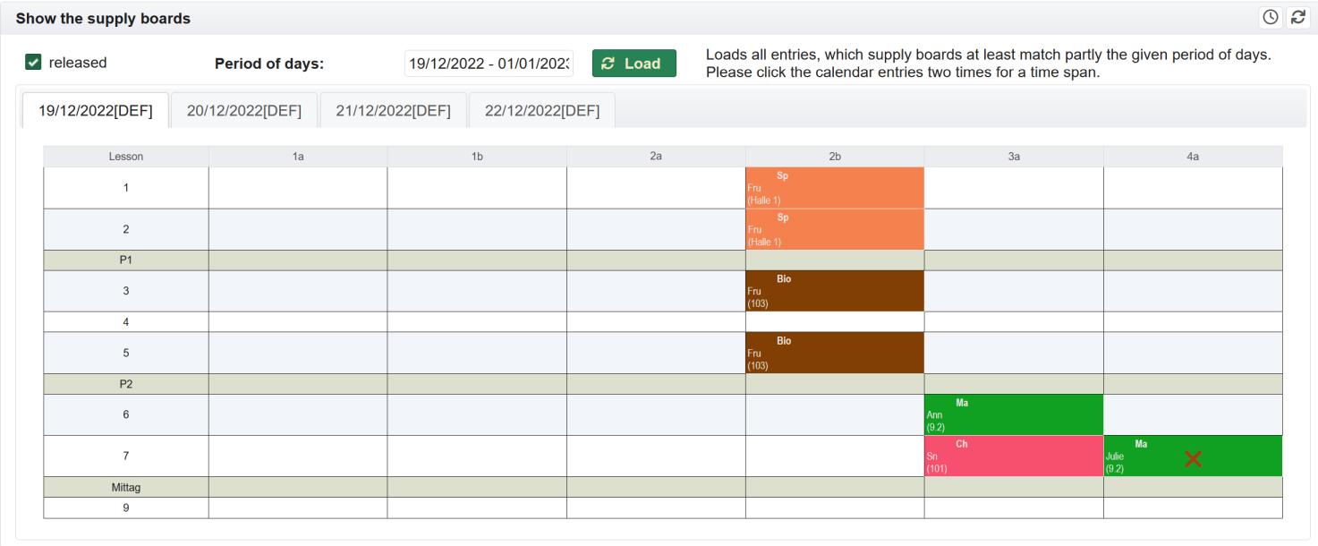The image size is (1318, 546).
Task: Click the 2b column header
Action: coord(834,157)
